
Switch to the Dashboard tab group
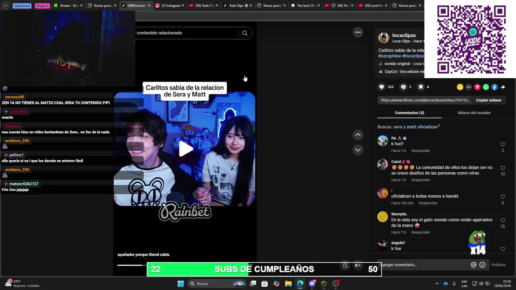[x=22, y=6]
